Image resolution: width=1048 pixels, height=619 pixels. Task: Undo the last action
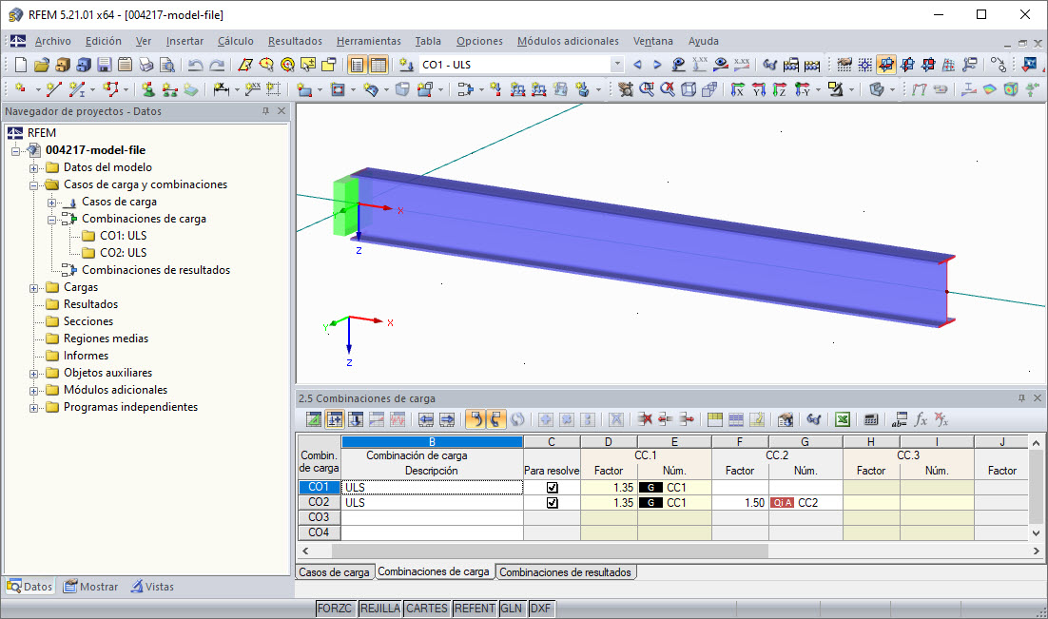click(x=195, y=65)
